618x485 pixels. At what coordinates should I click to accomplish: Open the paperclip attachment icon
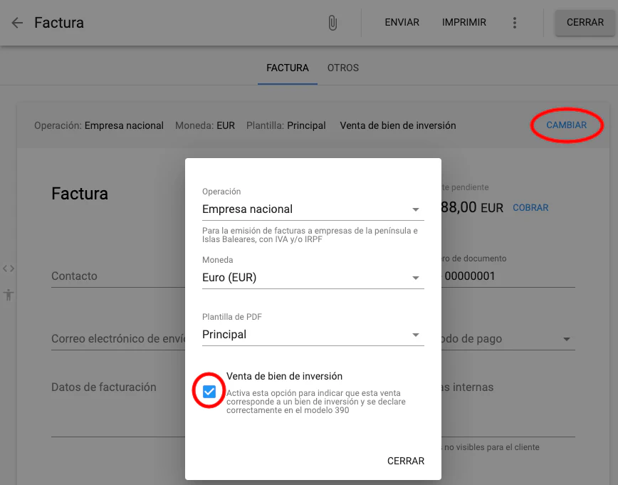(332, 22)
